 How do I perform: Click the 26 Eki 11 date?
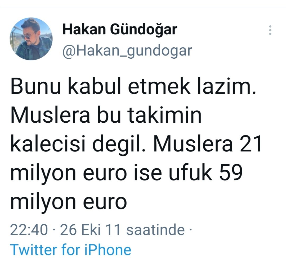91,230
